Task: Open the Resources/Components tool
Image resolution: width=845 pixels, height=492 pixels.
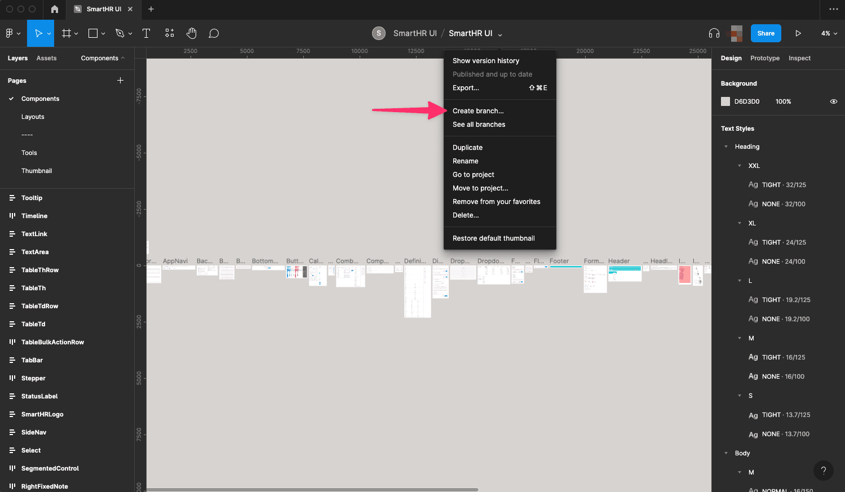Action: [169, 33]
